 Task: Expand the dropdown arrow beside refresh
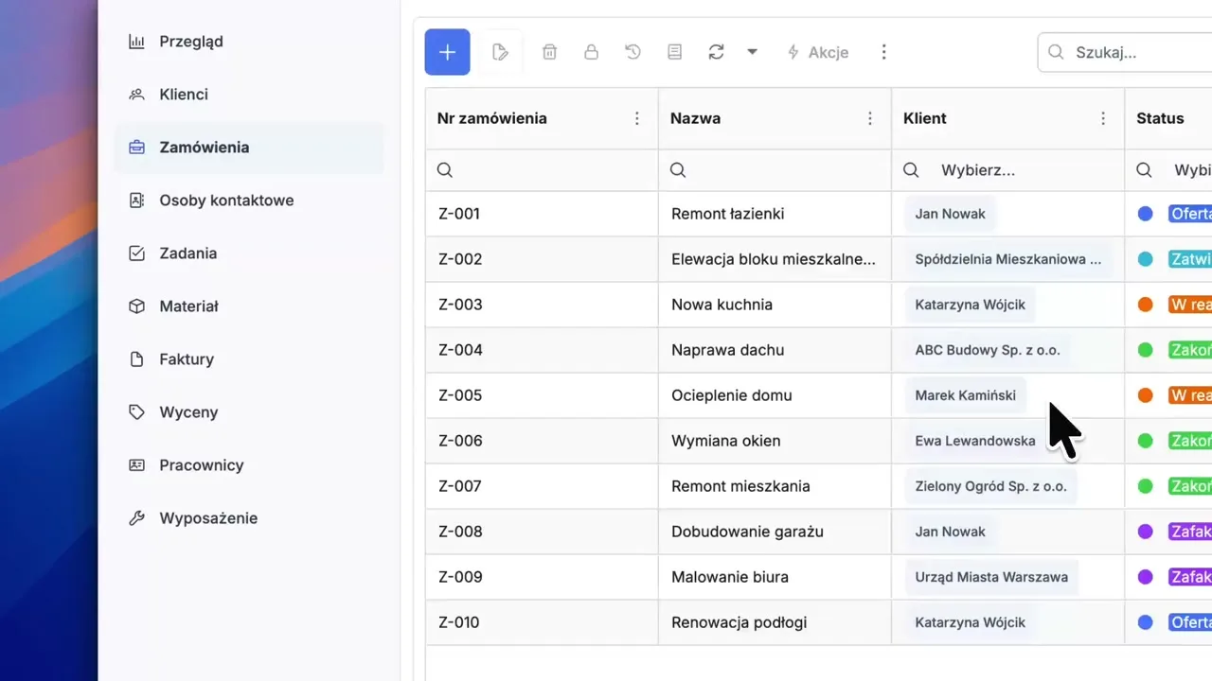752,52
